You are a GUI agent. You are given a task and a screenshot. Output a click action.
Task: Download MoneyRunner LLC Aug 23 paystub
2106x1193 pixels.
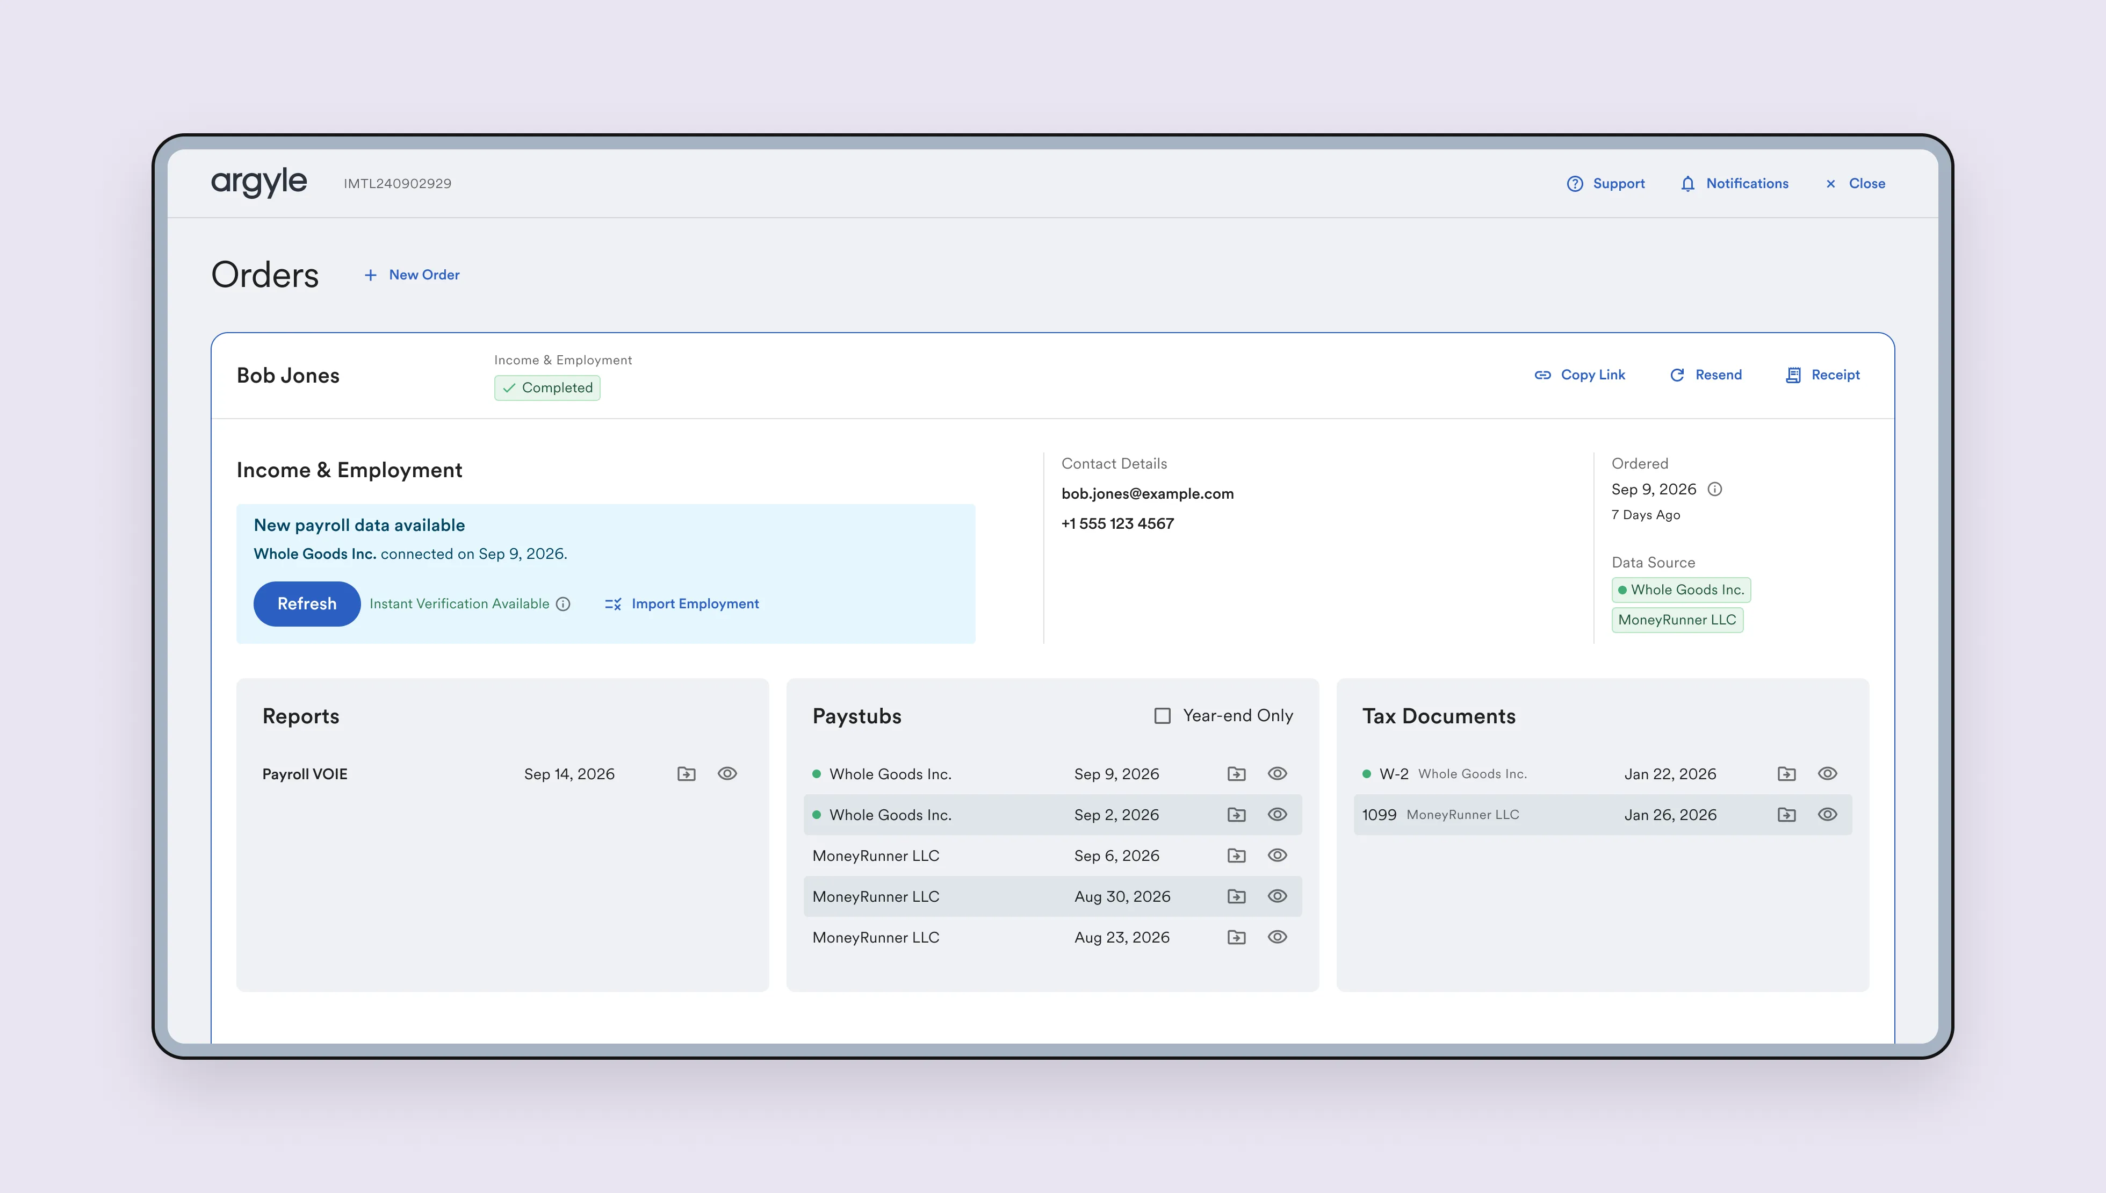1237,938
